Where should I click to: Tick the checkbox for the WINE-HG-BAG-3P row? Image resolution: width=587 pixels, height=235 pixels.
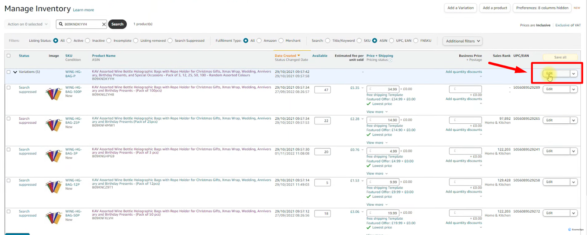pyautogui.click(x=8, y=149)
